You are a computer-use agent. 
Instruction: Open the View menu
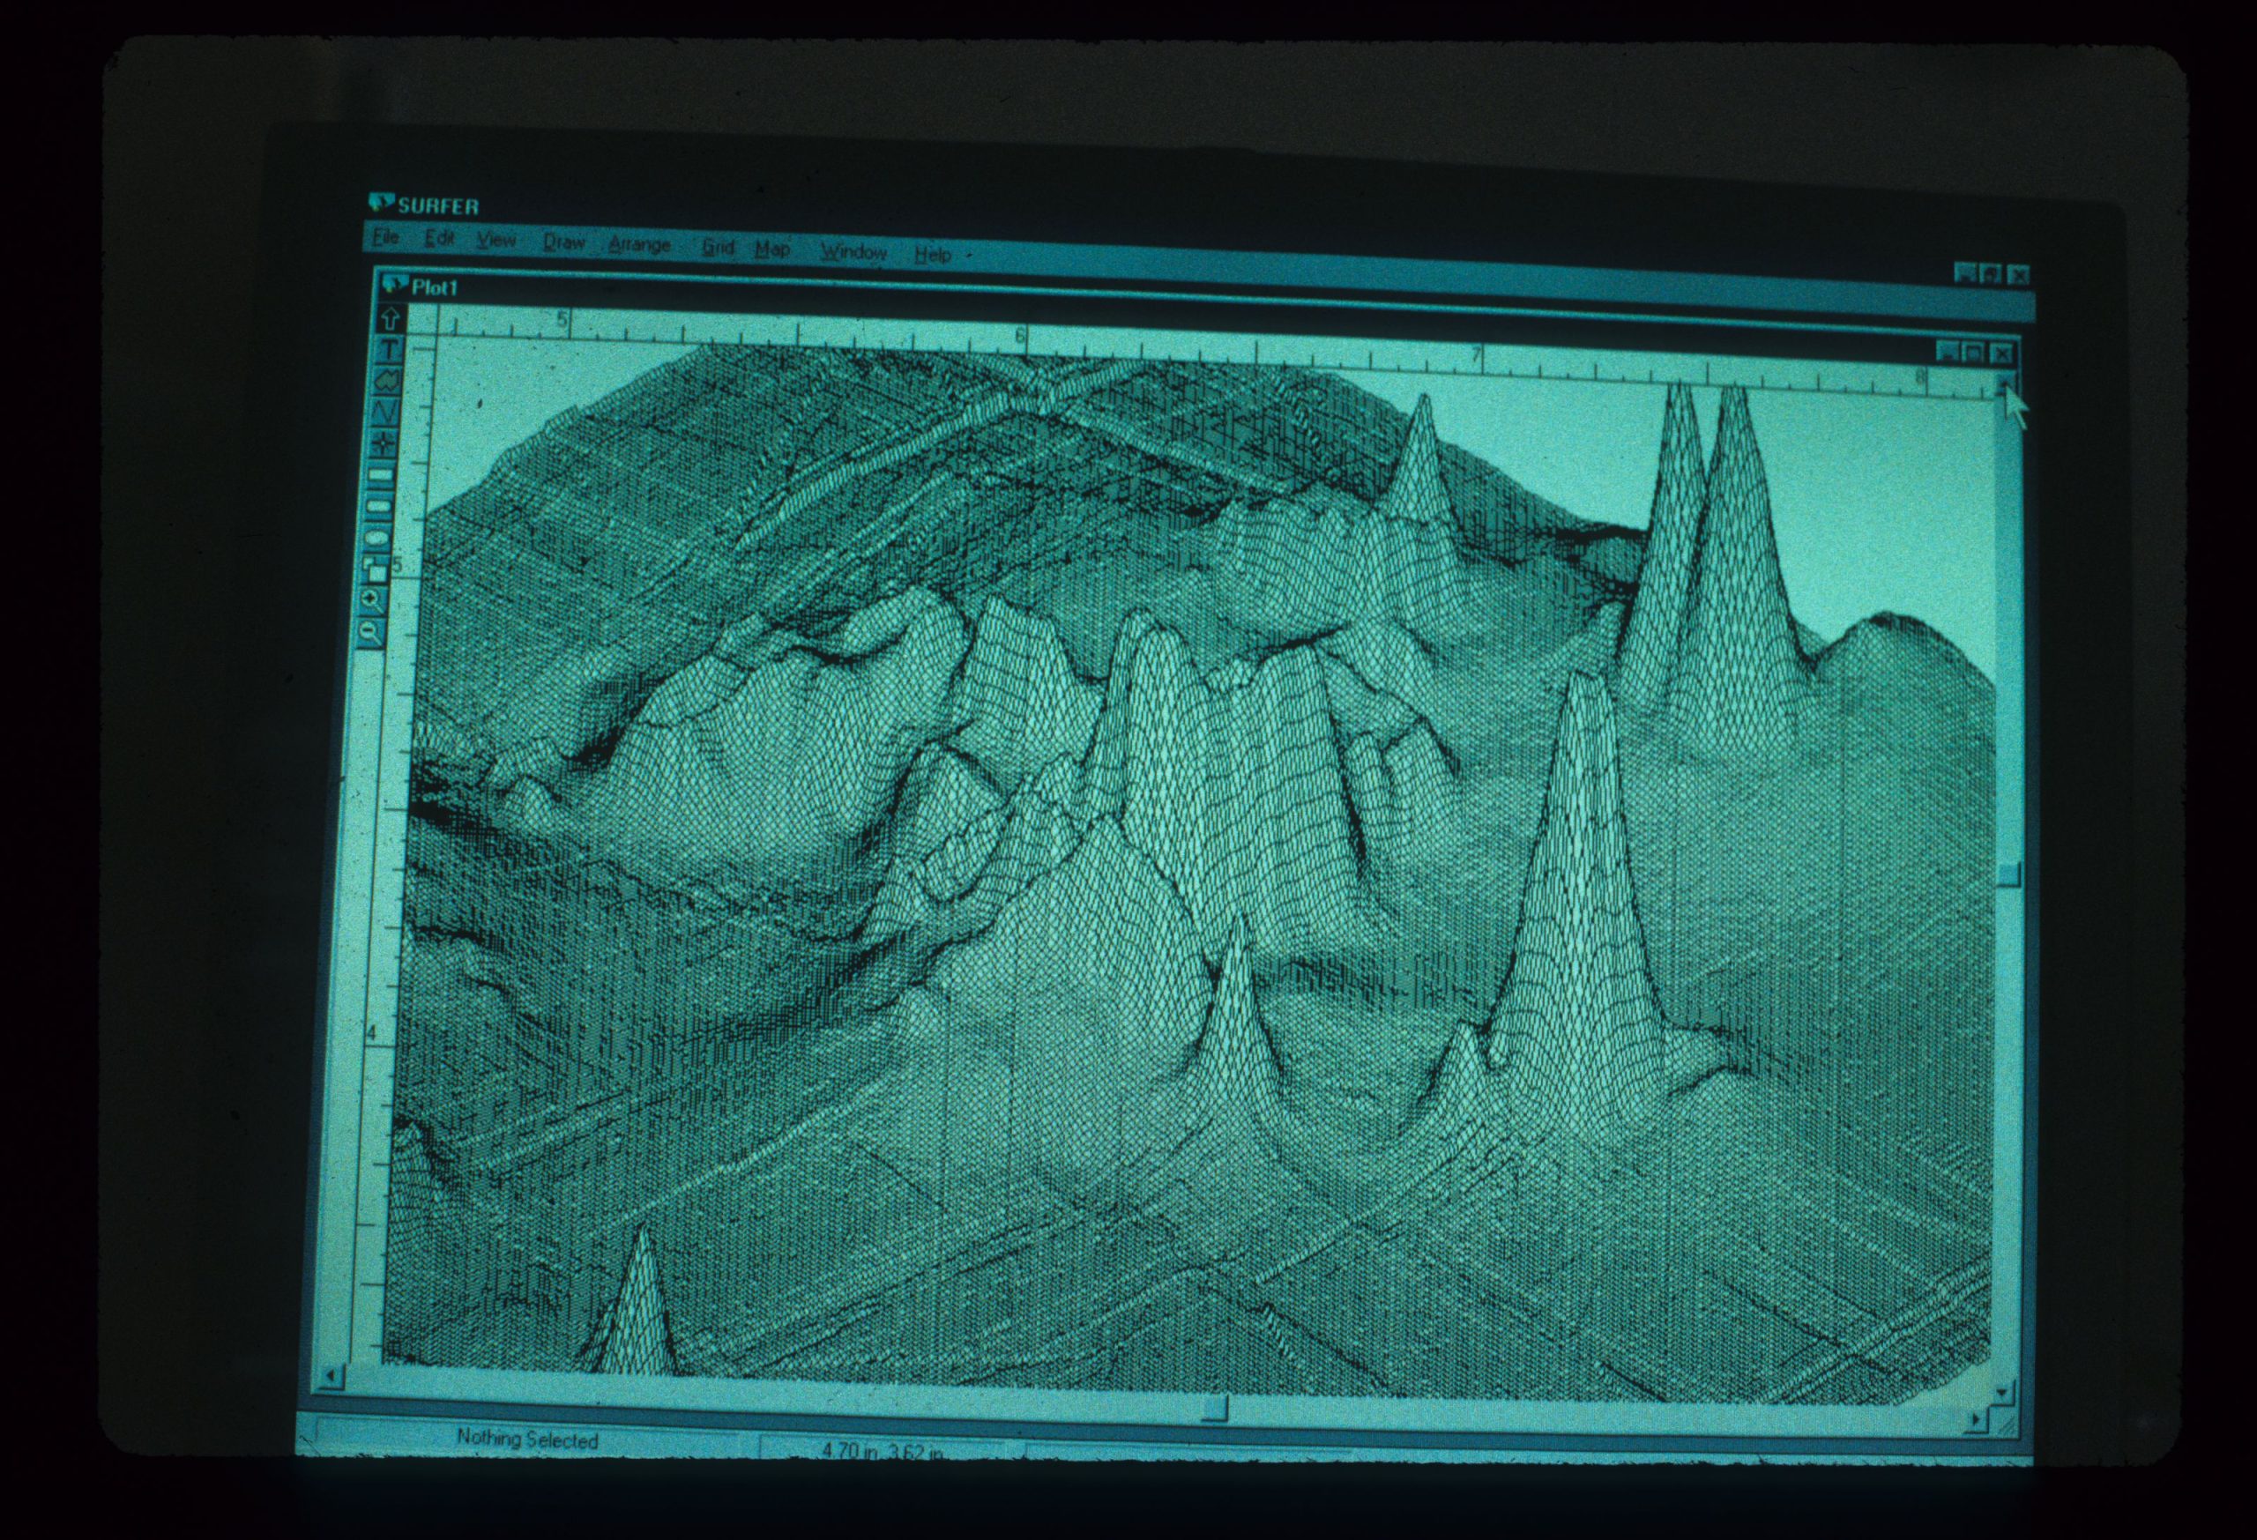tap(496, 240)
